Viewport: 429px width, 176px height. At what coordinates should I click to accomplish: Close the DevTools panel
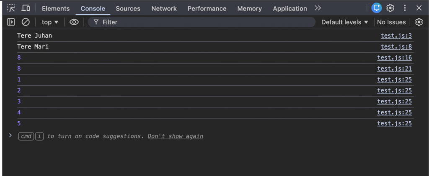pos(419,8)
